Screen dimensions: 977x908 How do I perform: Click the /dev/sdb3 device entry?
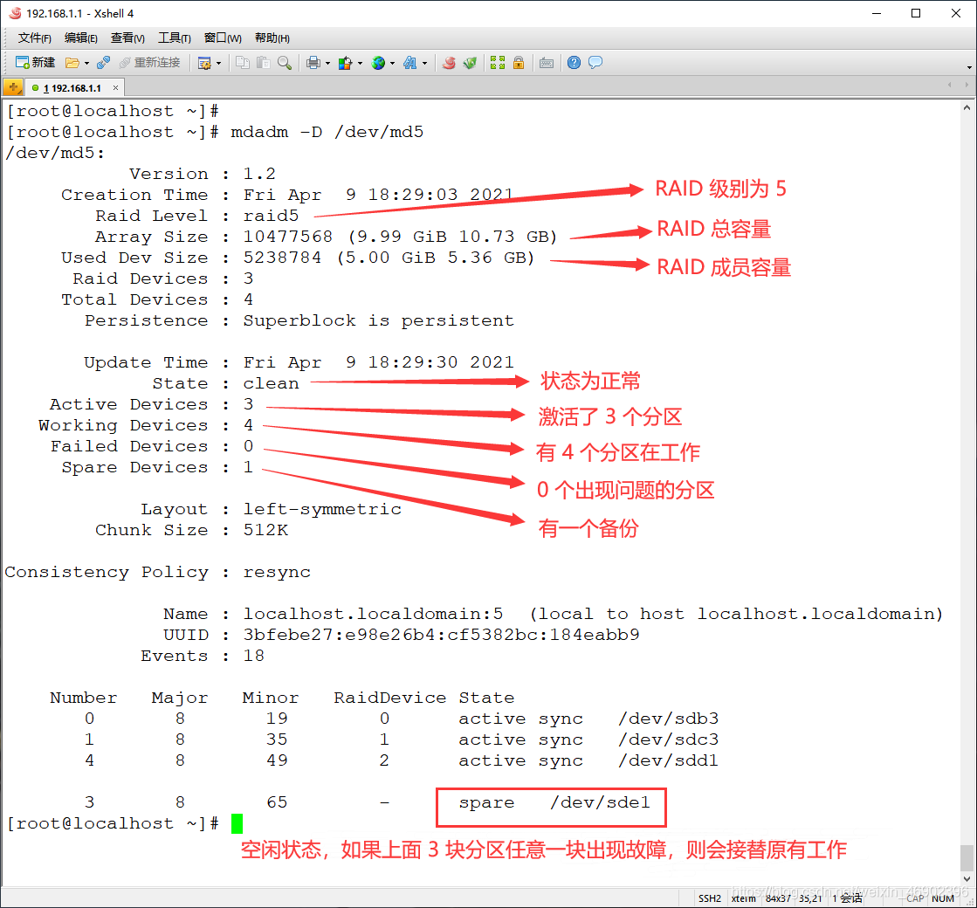(x=668, y=719)
